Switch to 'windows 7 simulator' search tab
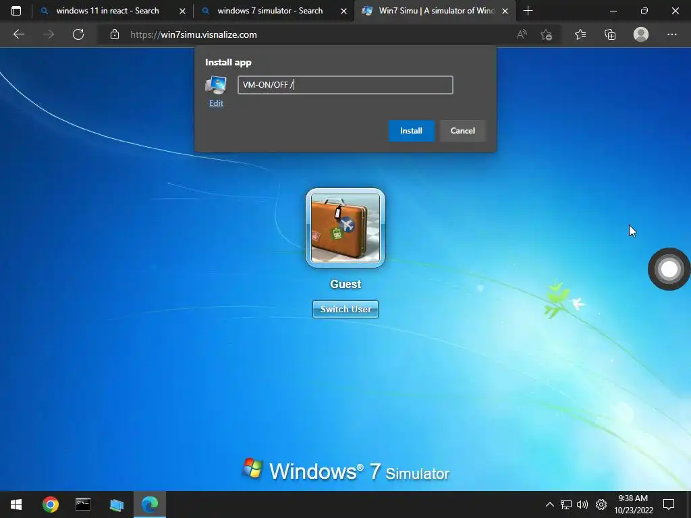Viewport: 691px width, 518px height. [x=270, y=11]
